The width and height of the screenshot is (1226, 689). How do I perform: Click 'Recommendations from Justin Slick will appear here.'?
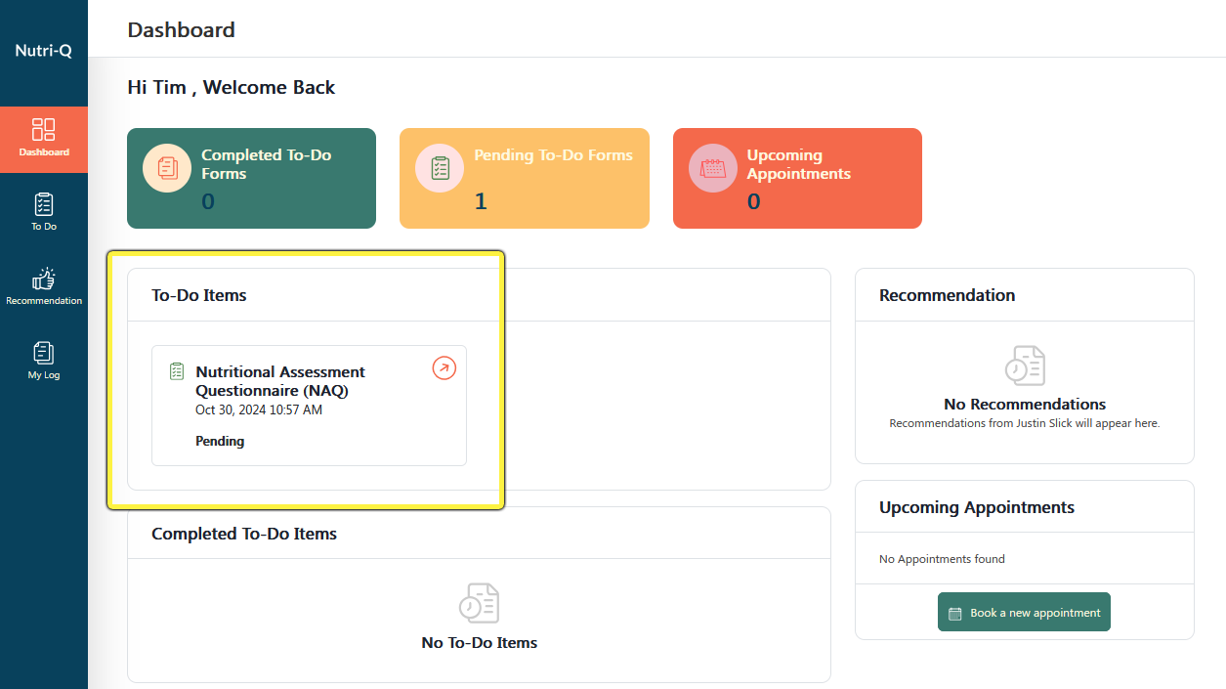(x=1025, y=424)
